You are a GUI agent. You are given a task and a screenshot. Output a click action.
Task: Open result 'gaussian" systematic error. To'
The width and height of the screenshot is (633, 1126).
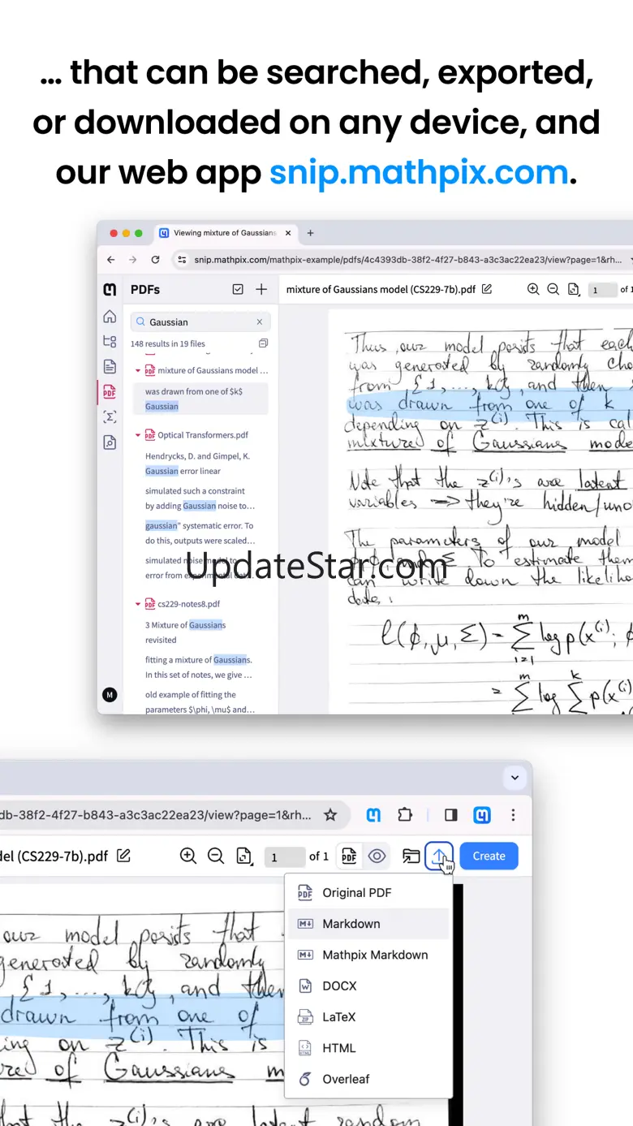coord(199,526)
